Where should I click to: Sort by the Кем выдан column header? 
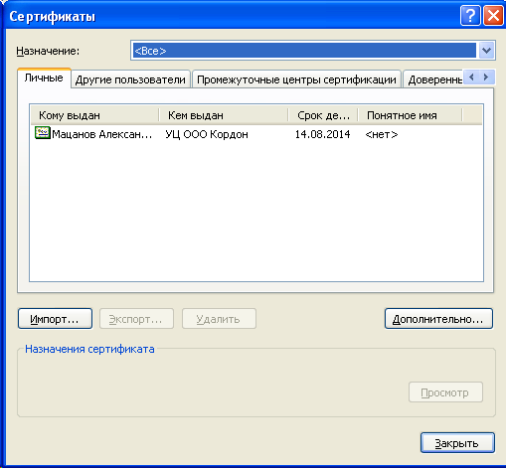[x=224, y=115]
